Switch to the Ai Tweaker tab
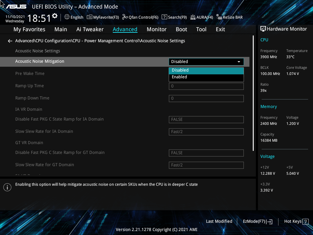313x235 pixels. point(90,29)
